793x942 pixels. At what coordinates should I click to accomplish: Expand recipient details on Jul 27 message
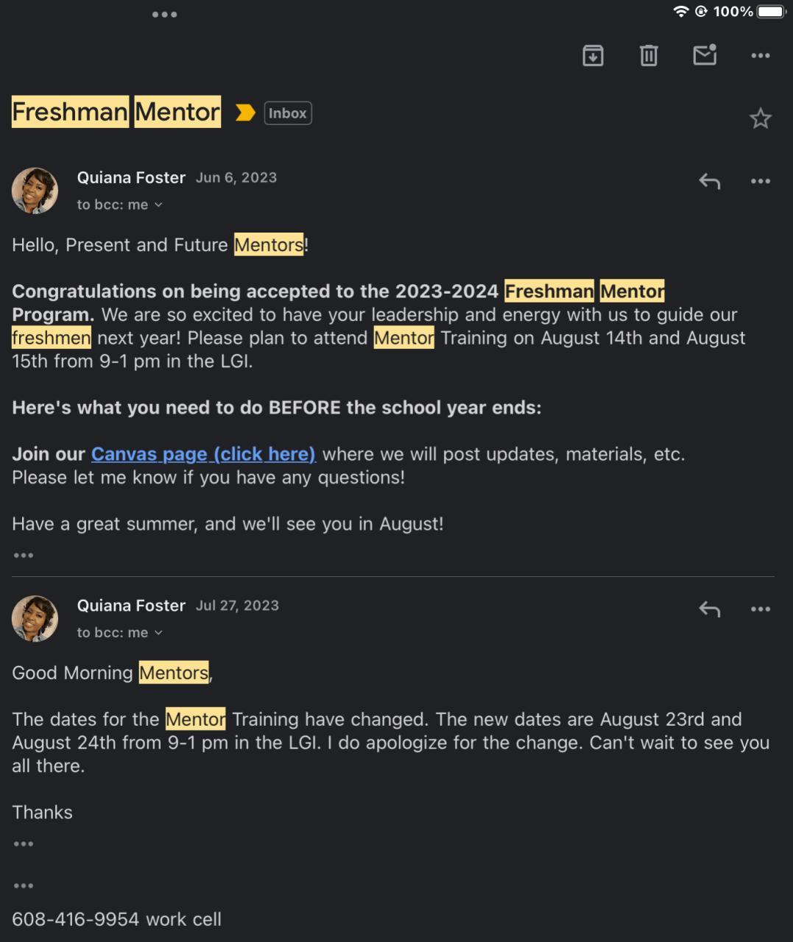(120, 633)
